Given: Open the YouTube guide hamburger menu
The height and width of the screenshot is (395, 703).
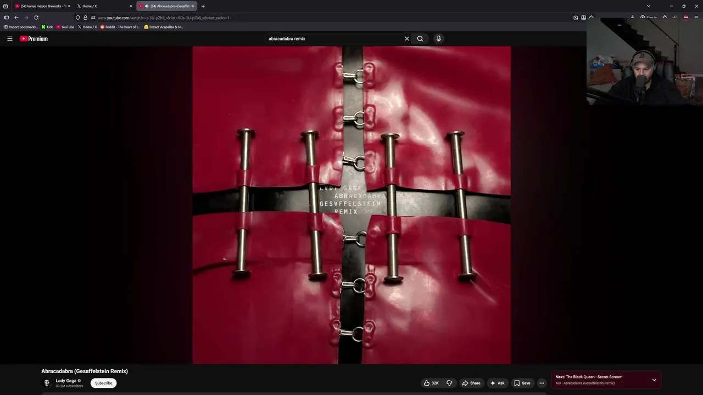Looking at the screenshot, I should click(9, 38).
